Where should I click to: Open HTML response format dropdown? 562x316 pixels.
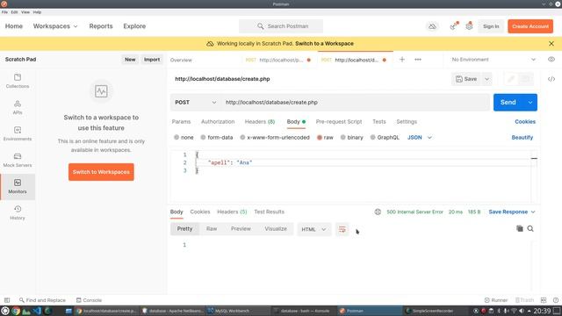click(313, 229)
